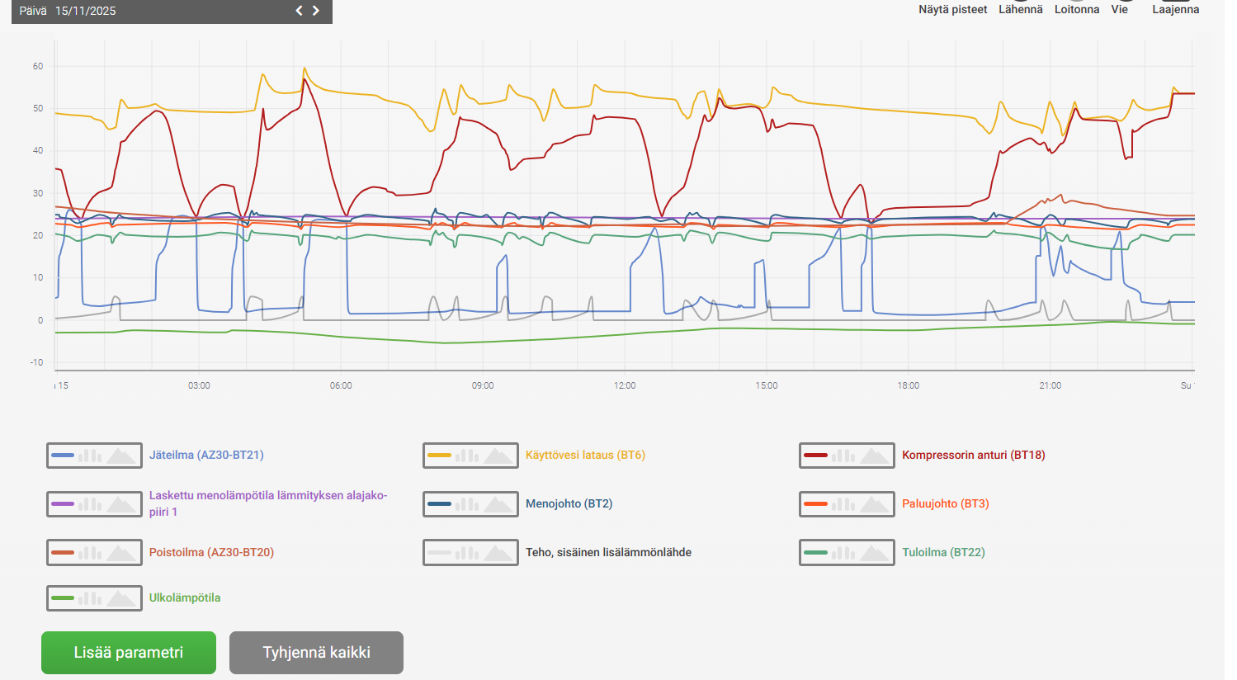Expand the chart with Laajenna
This screenshot has height=680, width=1237.
[x=1175, y=10]
